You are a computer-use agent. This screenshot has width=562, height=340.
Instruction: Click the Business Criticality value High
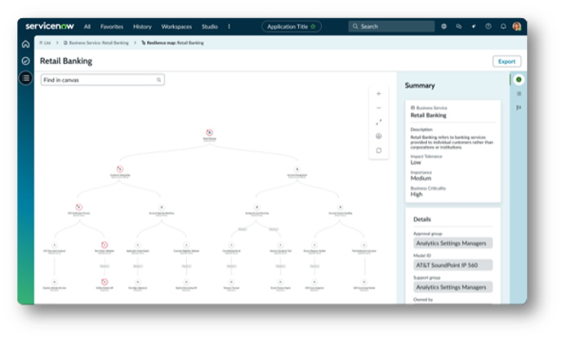pyautogui.click(x=417, y=194)
